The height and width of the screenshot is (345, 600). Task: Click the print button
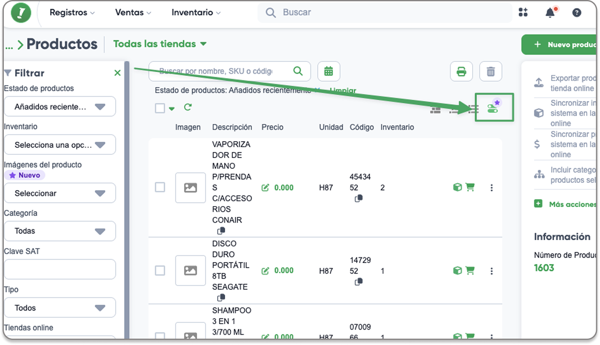point(461,71)
